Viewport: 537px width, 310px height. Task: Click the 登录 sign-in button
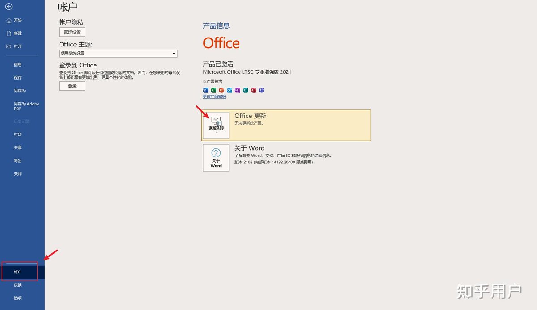(72, 86)
